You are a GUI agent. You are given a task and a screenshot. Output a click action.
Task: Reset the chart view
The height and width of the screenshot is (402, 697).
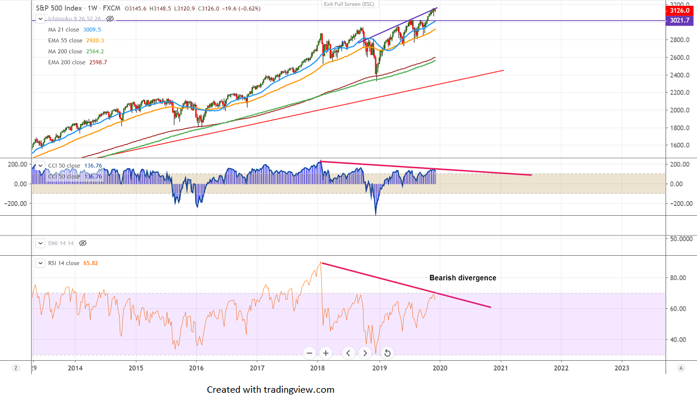click(x=387, y=353)
